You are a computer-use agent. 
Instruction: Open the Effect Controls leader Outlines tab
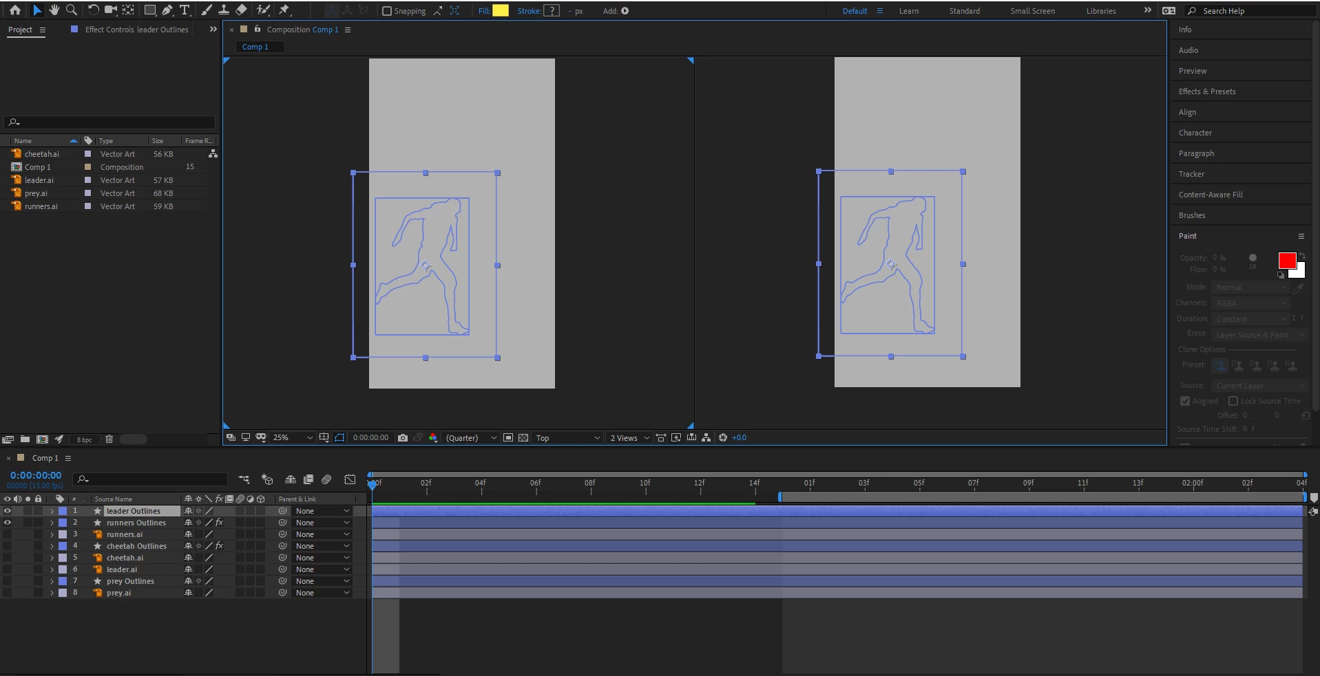(x=136, y=30)
